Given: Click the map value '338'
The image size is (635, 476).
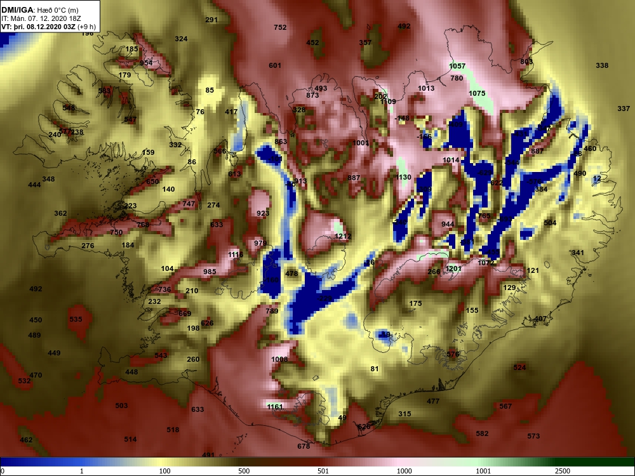Looking at the screenshot, I should point(602,65).
